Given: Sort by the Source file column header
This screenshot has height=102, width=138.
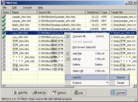Looking at the screenshot, I should click(61, 12).
